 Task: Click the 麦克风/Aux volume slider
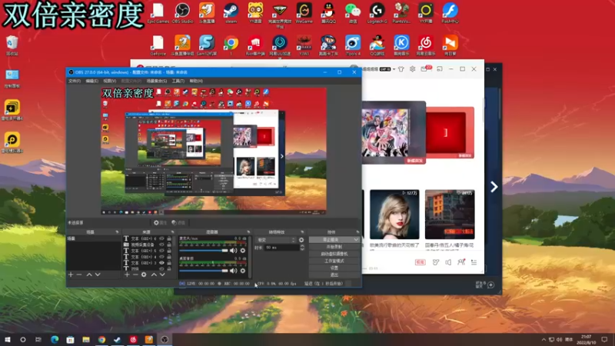pyautogui.click(x=203, y=251)
